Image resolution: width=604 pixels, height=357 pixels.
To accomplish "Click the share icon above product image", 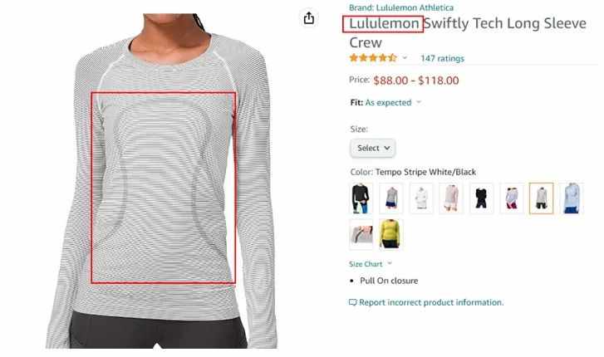I will click(308, 17).
